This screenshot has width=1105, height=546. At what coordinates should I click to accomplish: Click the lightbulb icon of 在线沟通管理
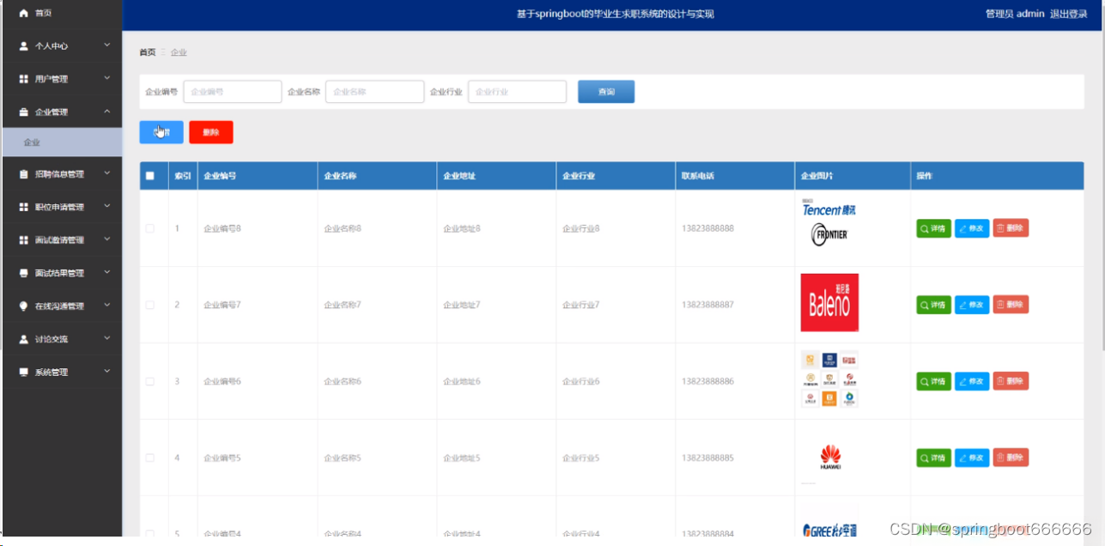point(23,306)
